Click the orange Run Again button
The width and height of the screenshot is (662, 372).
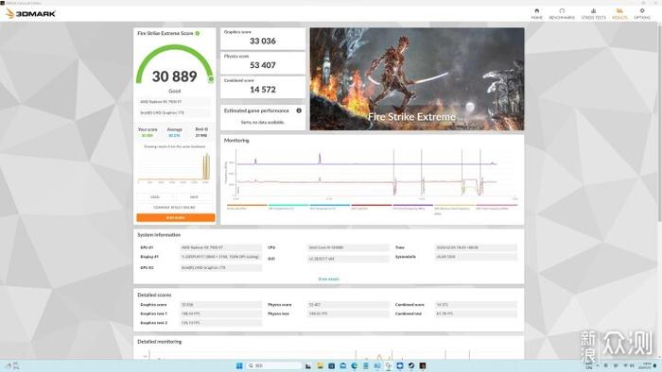pyautogui.click(x=176, y=218)
